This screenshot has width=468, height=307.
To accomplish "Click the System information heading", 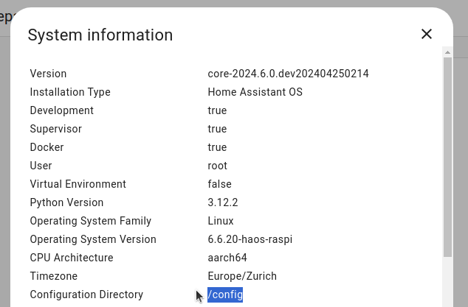I will point(100,35).
